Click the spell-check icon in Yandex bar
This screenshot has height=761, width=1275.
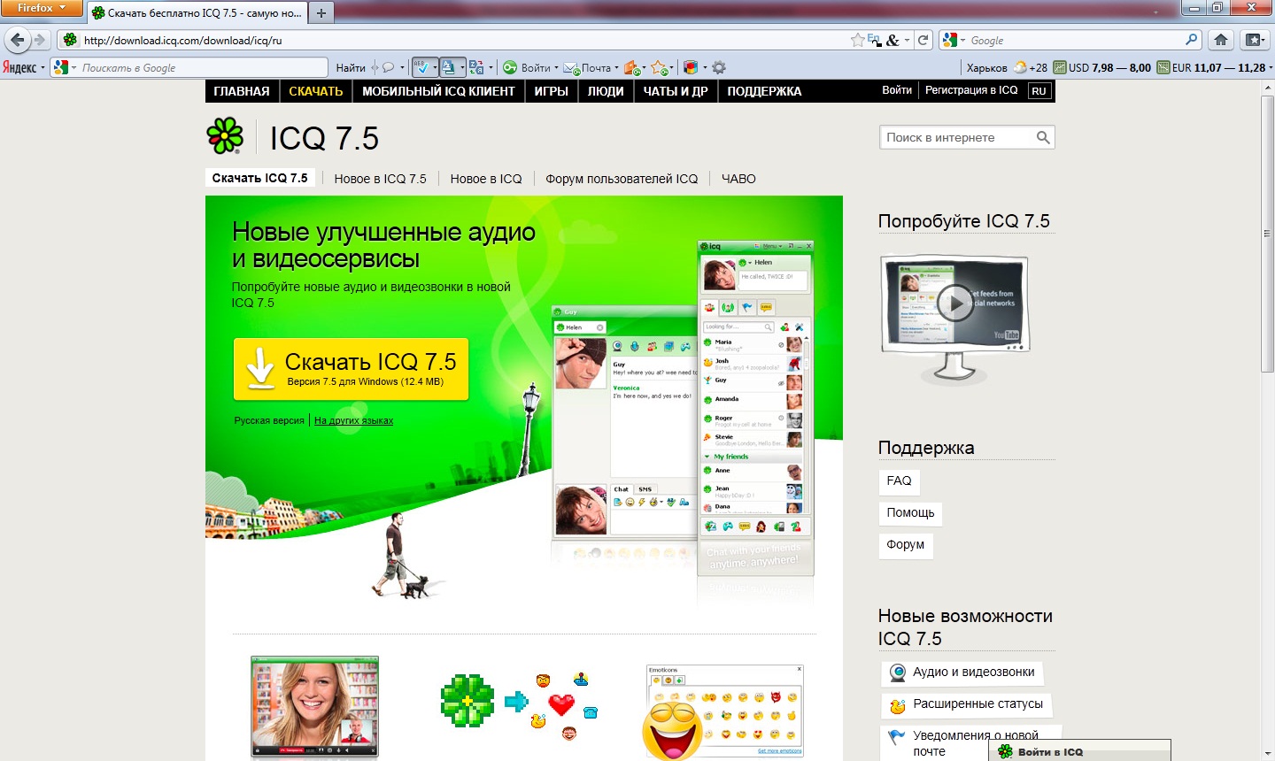[x=421, y=67]
